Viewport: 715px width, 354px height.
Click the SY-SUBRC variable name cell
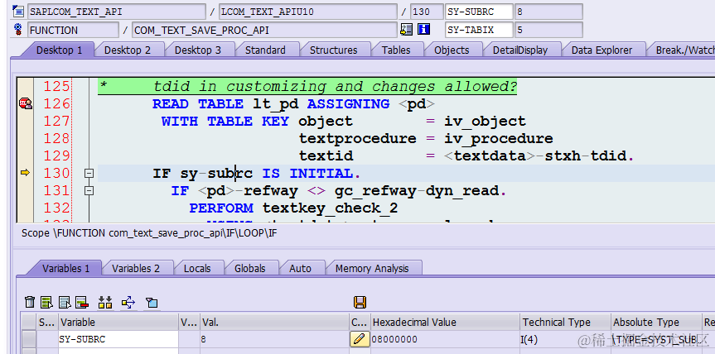point(118,339)
